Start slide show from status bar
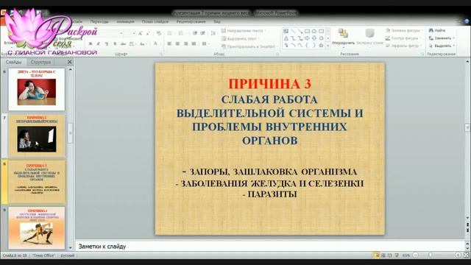471x265 pixels. 397,255
